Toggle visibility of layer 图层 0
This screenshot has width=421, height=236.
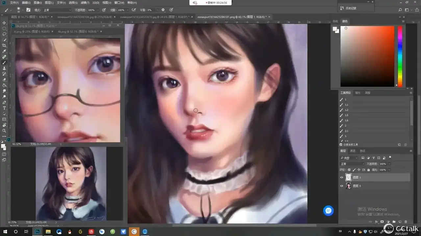coord(341,186)
